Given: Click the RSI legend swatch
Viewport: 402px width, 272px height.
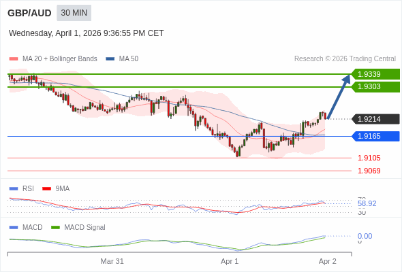Looking at the screenshot, I should (x=14, y=189).
